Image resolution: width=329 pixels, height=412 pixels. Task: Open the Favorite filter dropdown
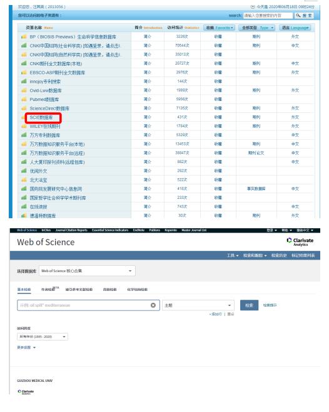click(219, 28)
